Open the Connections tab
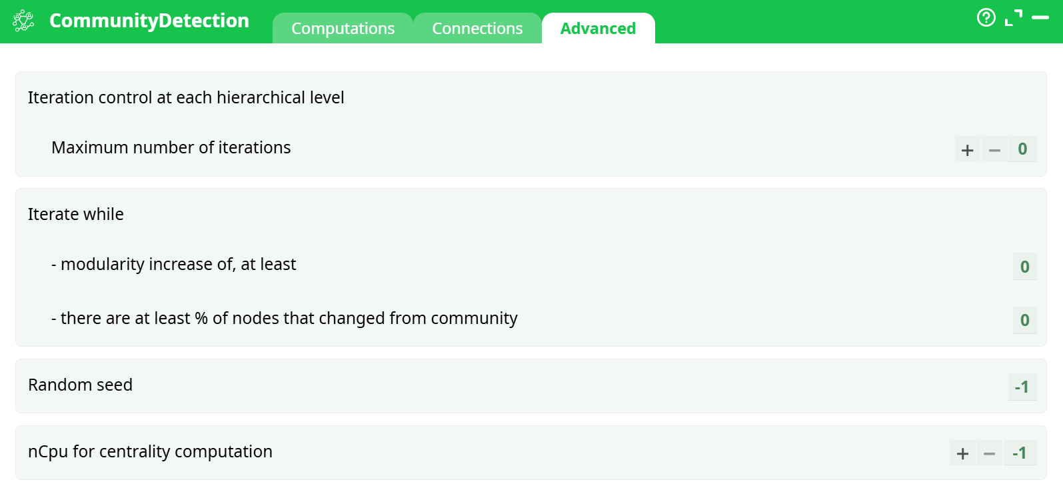The image size is (1063, 484). [477, 28]
